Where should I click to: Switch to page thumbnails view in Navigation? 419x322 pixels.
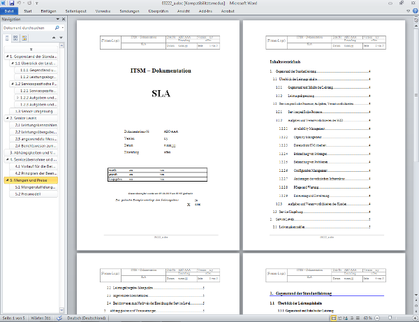[15, 38]
